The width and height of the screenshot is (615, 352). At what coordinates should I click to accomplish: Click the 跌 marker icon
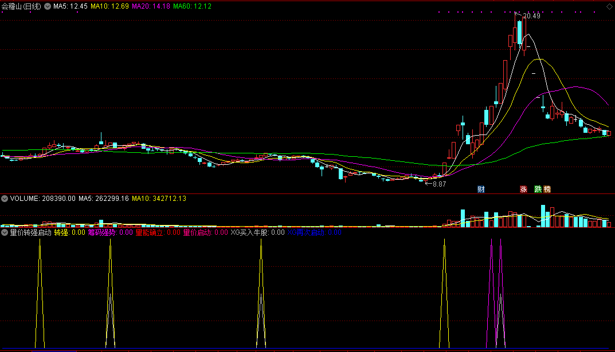pyautogui.click(x=538, y=189)
